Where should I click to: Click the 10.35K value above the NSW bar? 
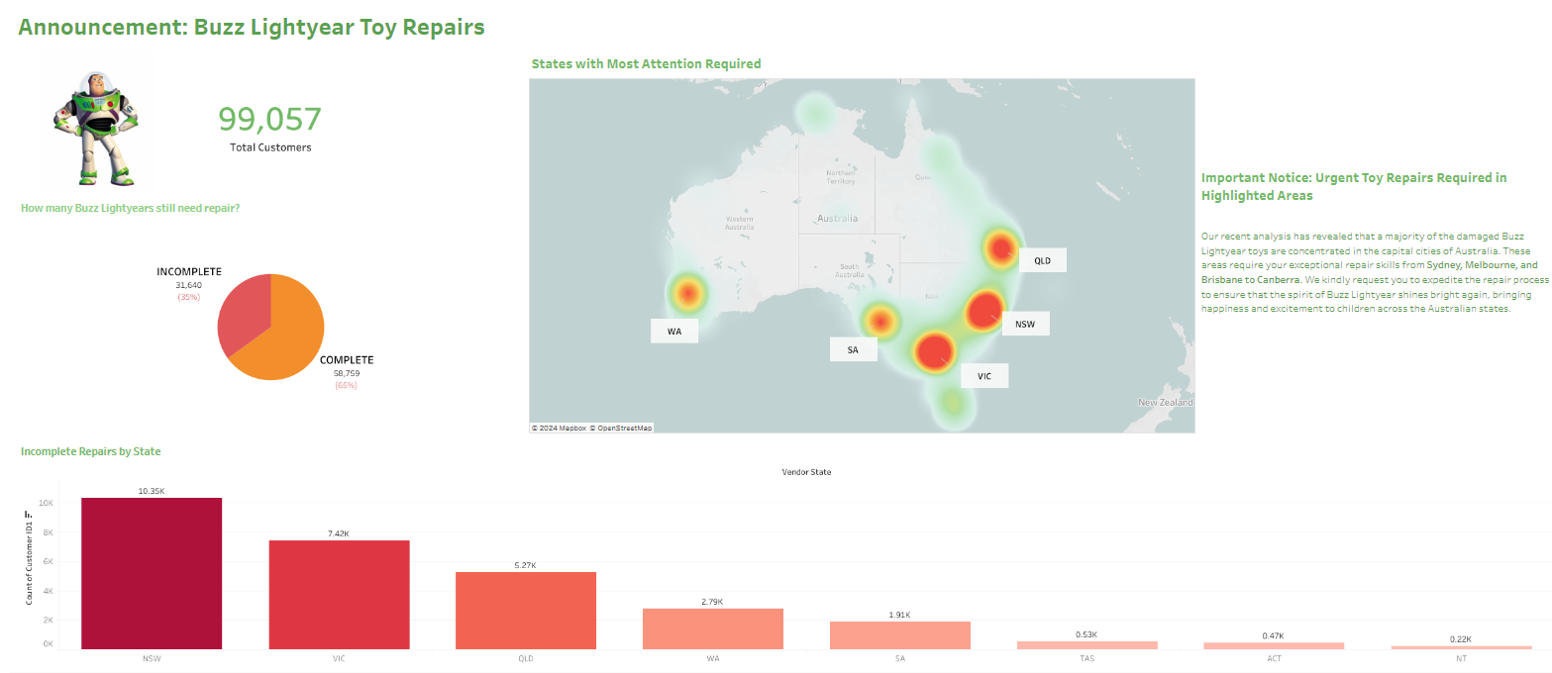click(x=152, y=491)
